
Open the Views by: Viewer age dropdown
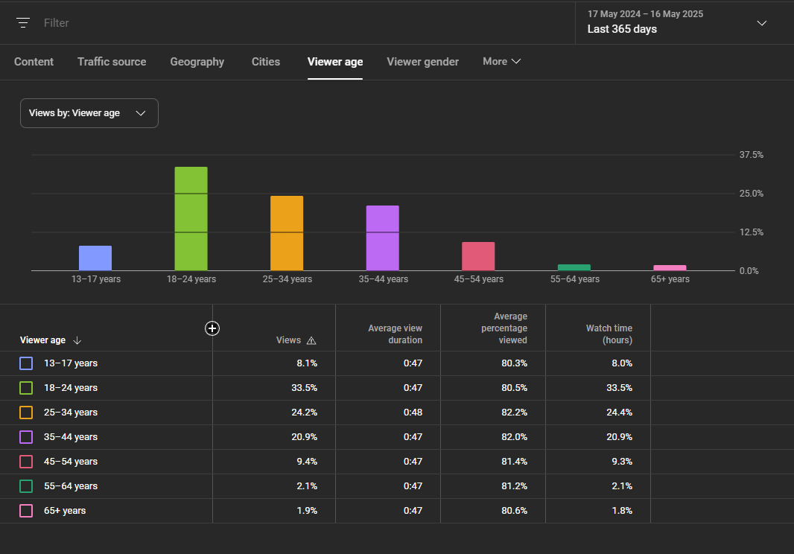[x=89, y=113]
